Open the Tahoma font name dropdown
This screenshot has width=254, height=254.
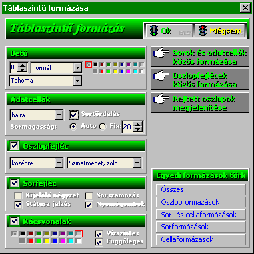tap(77, 81)
